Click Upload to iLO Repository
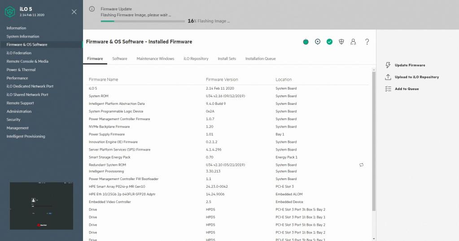This screenshot has width=459, height=241. tap(416, 77)
